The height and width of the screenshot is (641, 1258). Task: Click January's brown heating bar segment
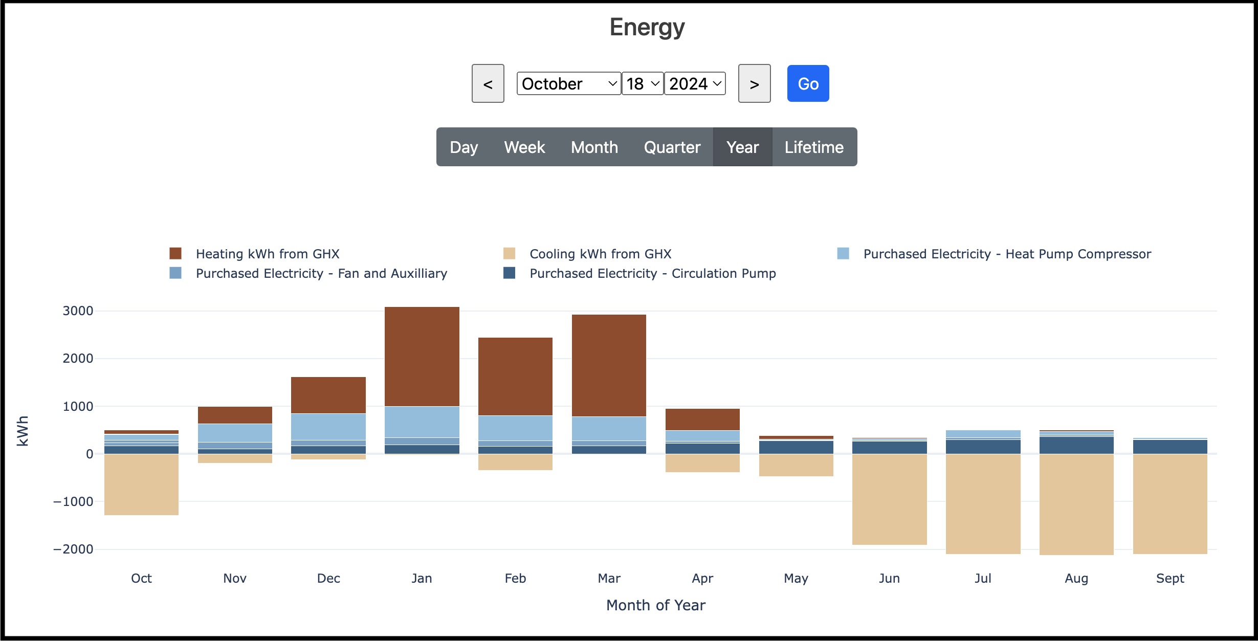click(422, 357)
